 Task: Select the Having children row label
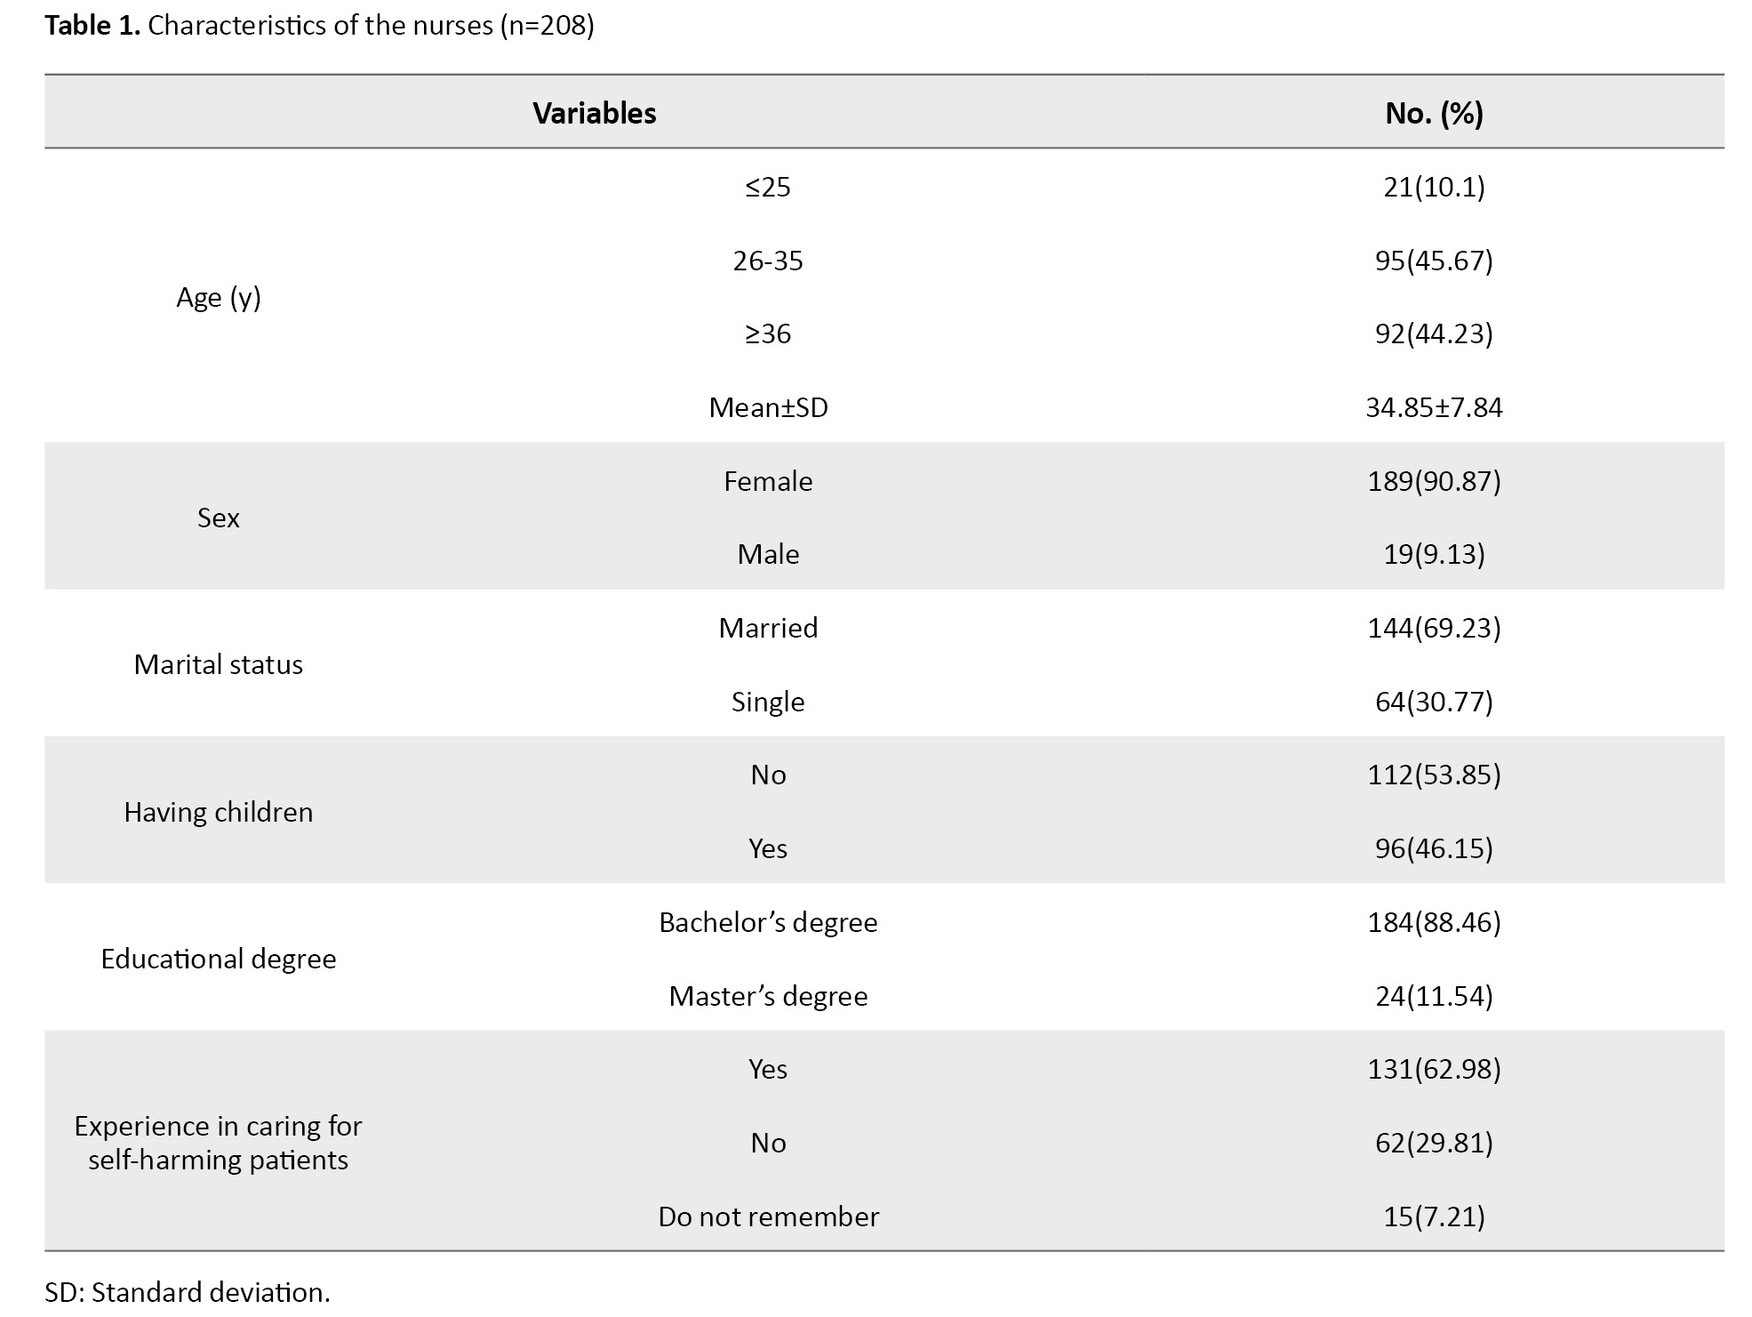coord(218,812)
